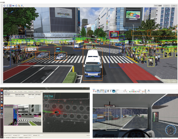
Task: Click the speedometer gauge in driving view
Action: point(171,130)
